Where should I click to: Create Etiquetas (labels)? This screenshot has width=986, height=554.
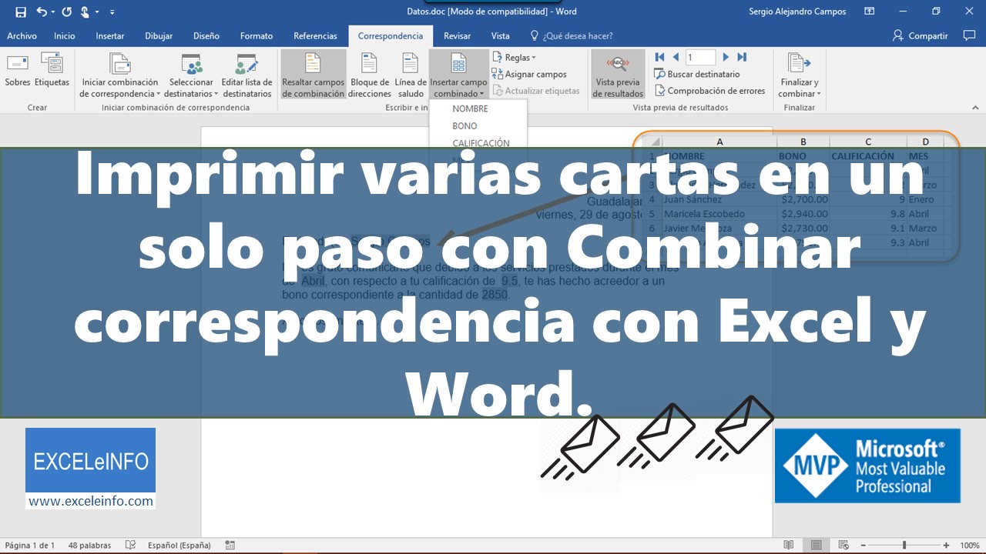pyautogui.click(x=52, y=71)
